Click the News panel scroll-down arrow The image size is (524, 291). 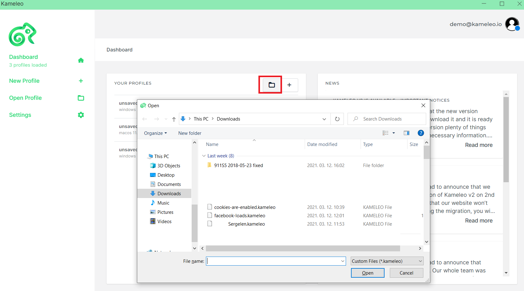pos(506,273)
